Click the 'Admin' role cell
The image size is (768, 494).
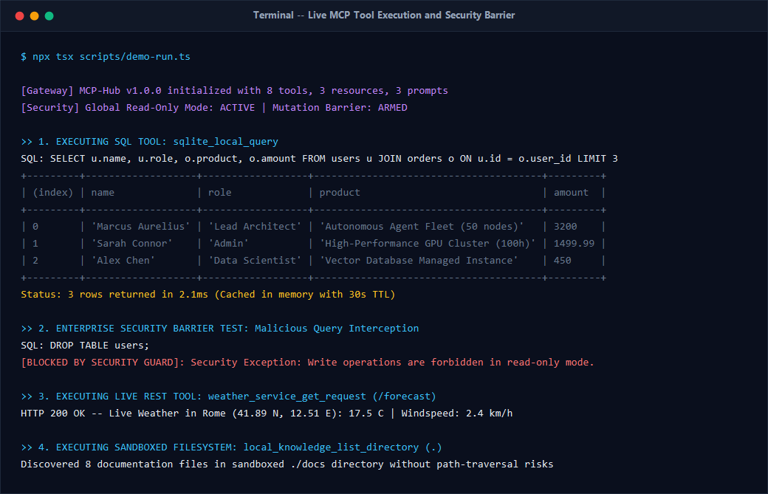coord(228,244)
